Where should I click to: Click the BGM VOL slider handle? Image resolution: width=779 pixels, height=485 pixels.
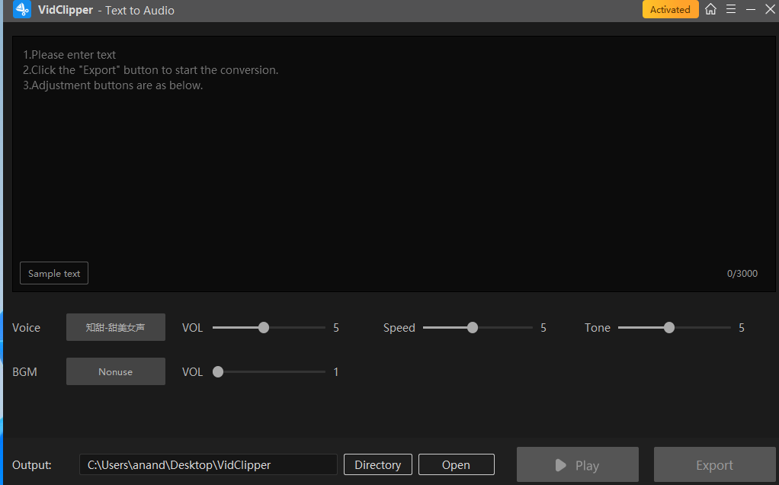click(218, 372)
